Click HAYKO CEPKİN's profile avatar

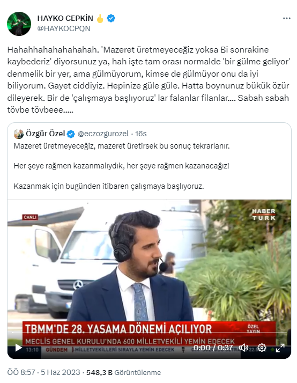[19, 24]
